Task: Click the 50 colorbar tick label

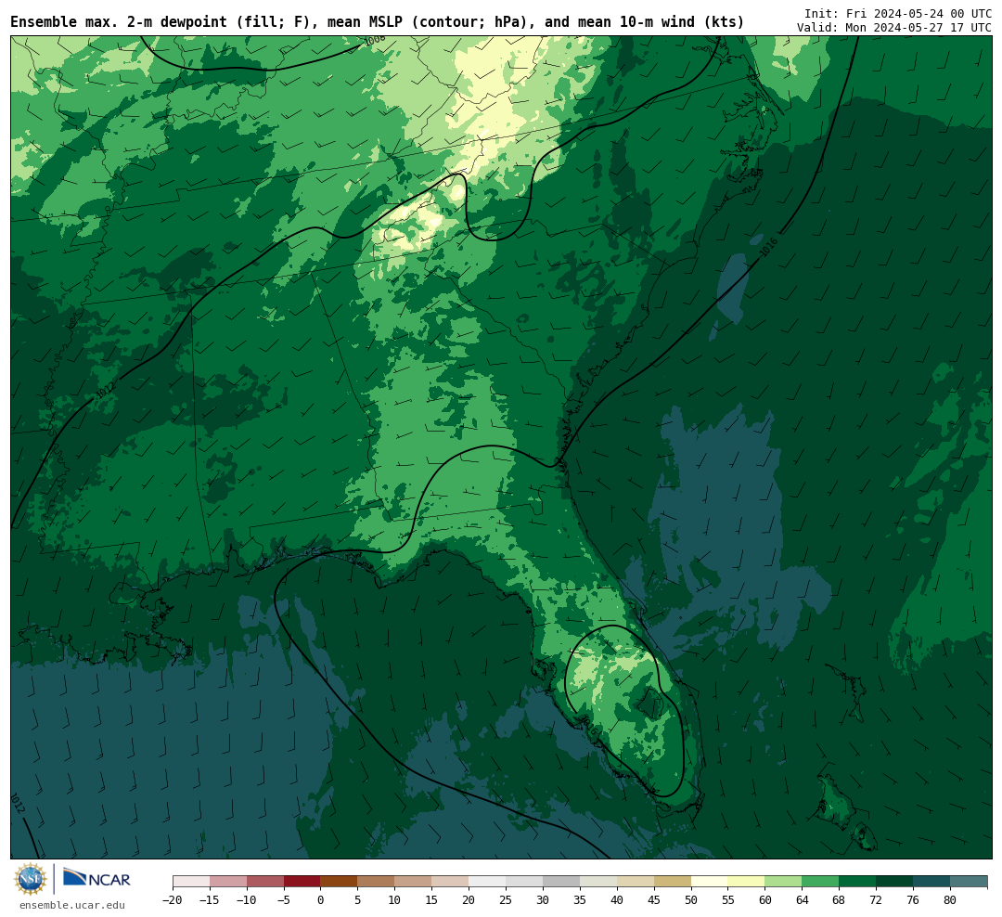Action: point(691,899)
